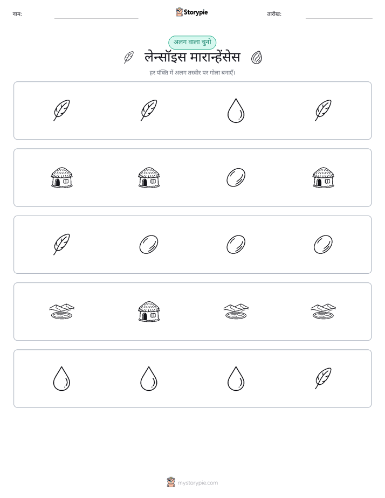This screenshot has width=385, height=498.
Task: Click the feather in the third row
Action: [61, 244]
